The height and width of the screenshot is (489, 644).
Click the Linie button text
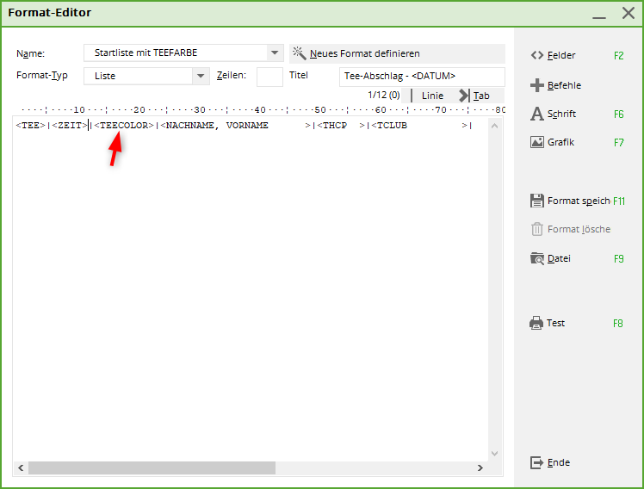coord(432,96)
